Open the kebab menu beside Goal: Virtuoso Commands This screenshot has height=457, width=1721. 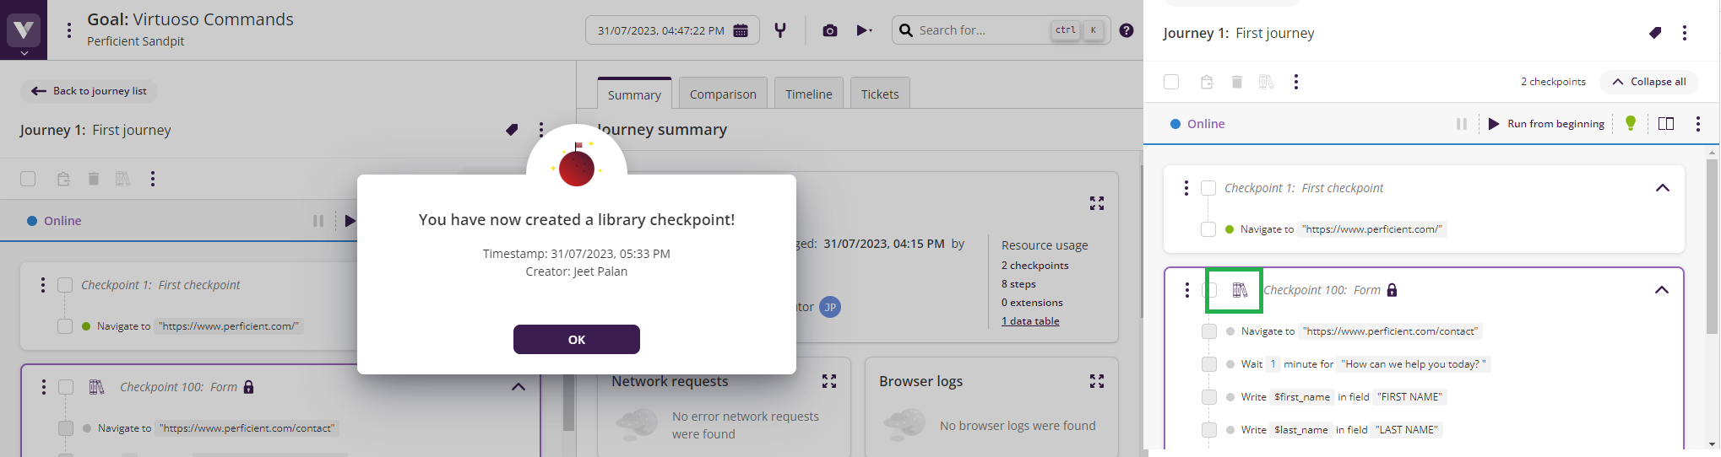click(x=69, y=30)
